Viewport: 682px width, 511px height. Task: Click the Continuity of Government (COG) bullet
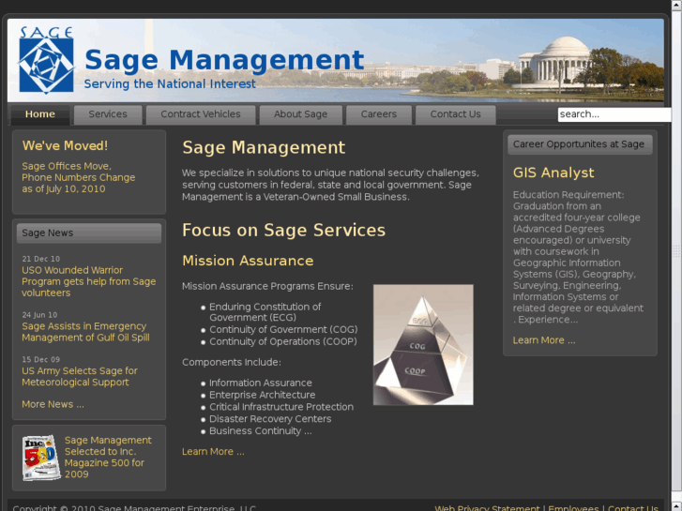click(x=283, y=330)
